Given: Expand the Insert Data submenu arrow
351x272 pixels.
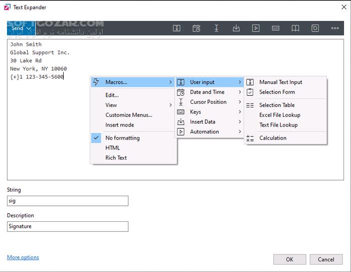Looking at the screenshot, I should pyautogui.click(x=240, y=121).
